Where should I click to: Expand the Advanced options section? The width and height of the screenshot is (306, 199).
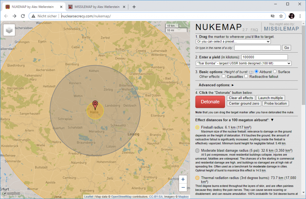point(216,85)
